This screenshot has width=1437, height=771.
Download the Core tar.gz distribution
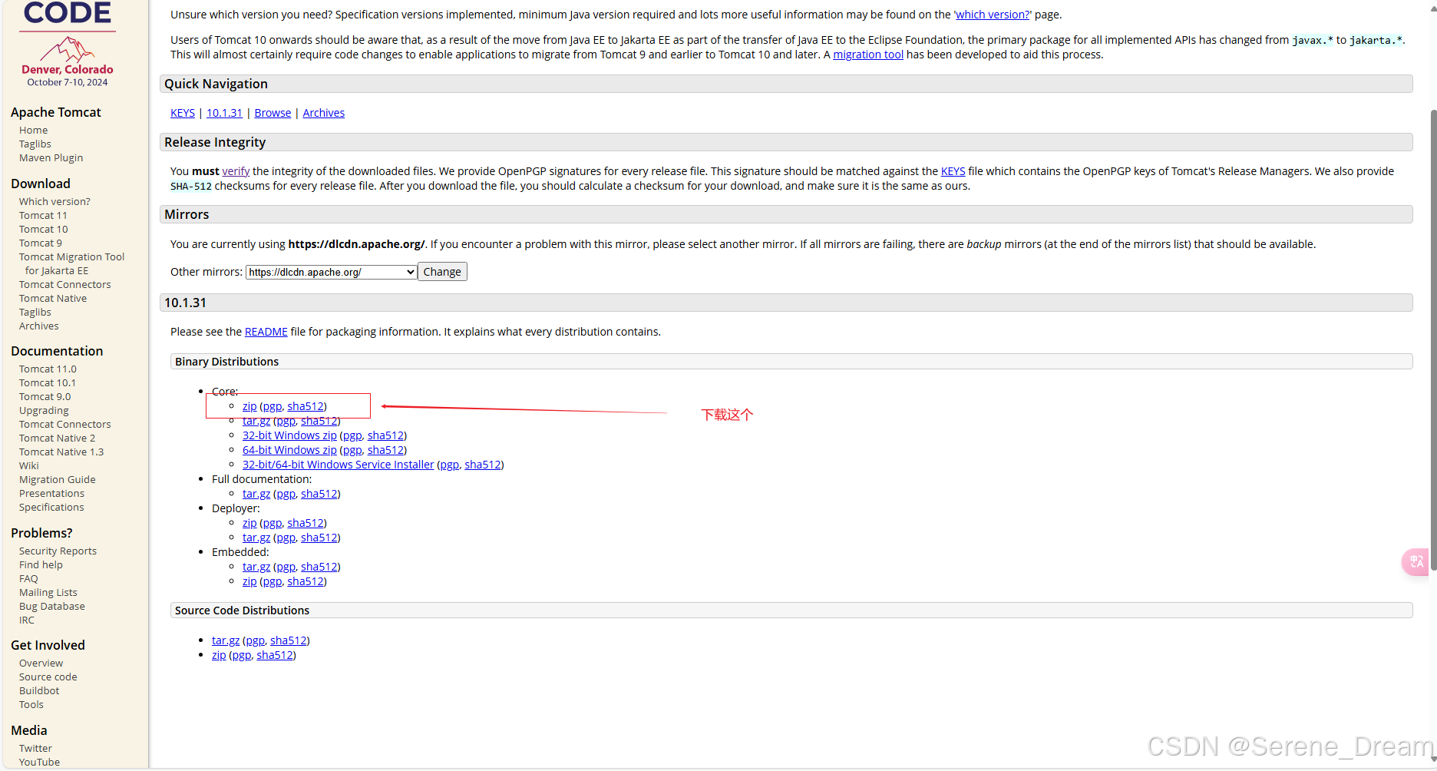pos(256,421)
